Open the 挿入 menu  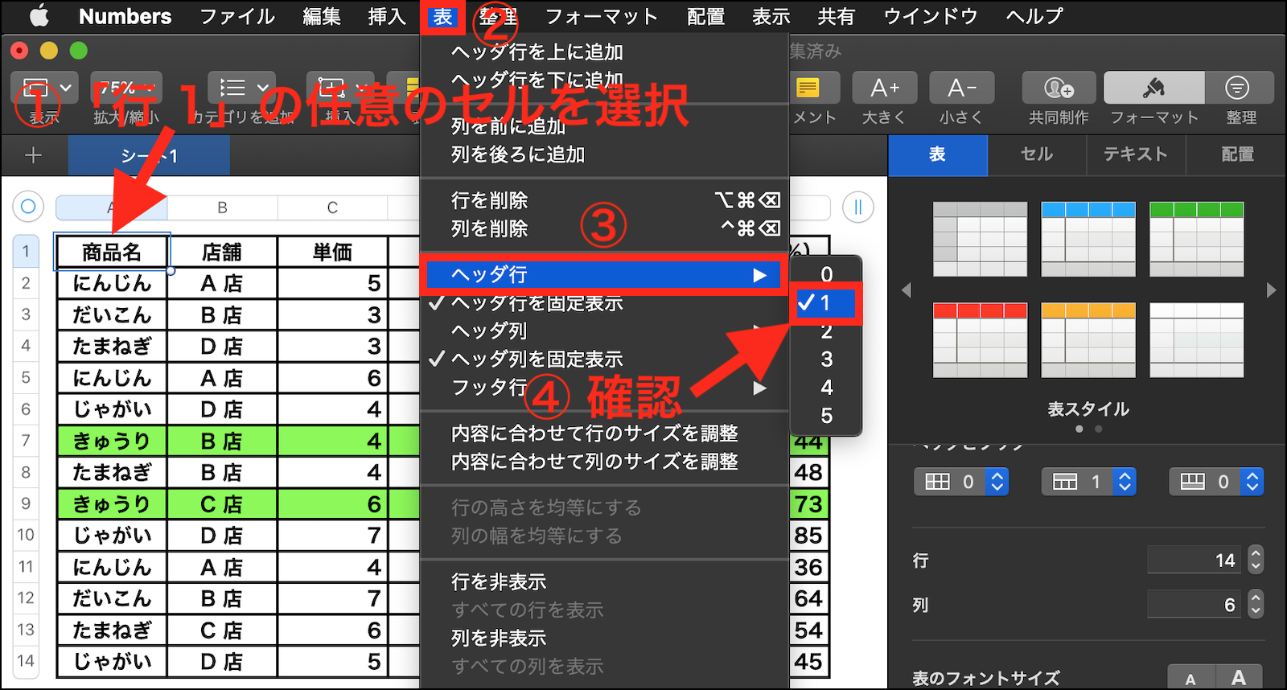pos(387,16)
